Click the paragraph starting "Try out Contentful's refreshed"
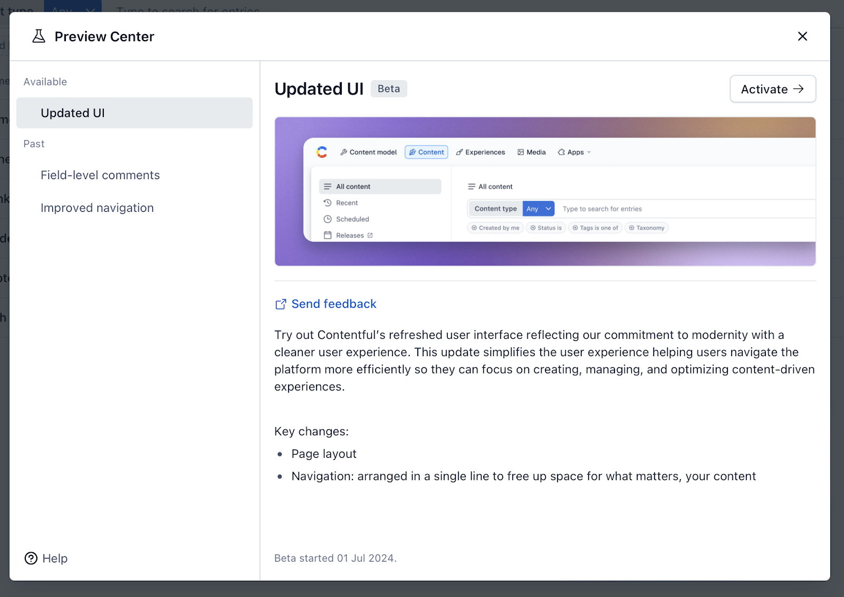Screen dimensions: 844x597 544,360
